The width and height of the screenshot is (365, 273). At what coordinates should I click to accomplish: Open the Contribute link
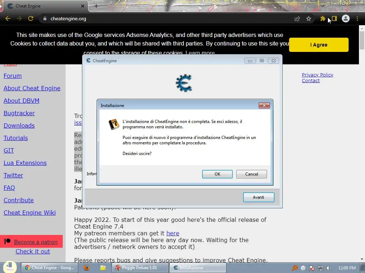coord(19,200)
